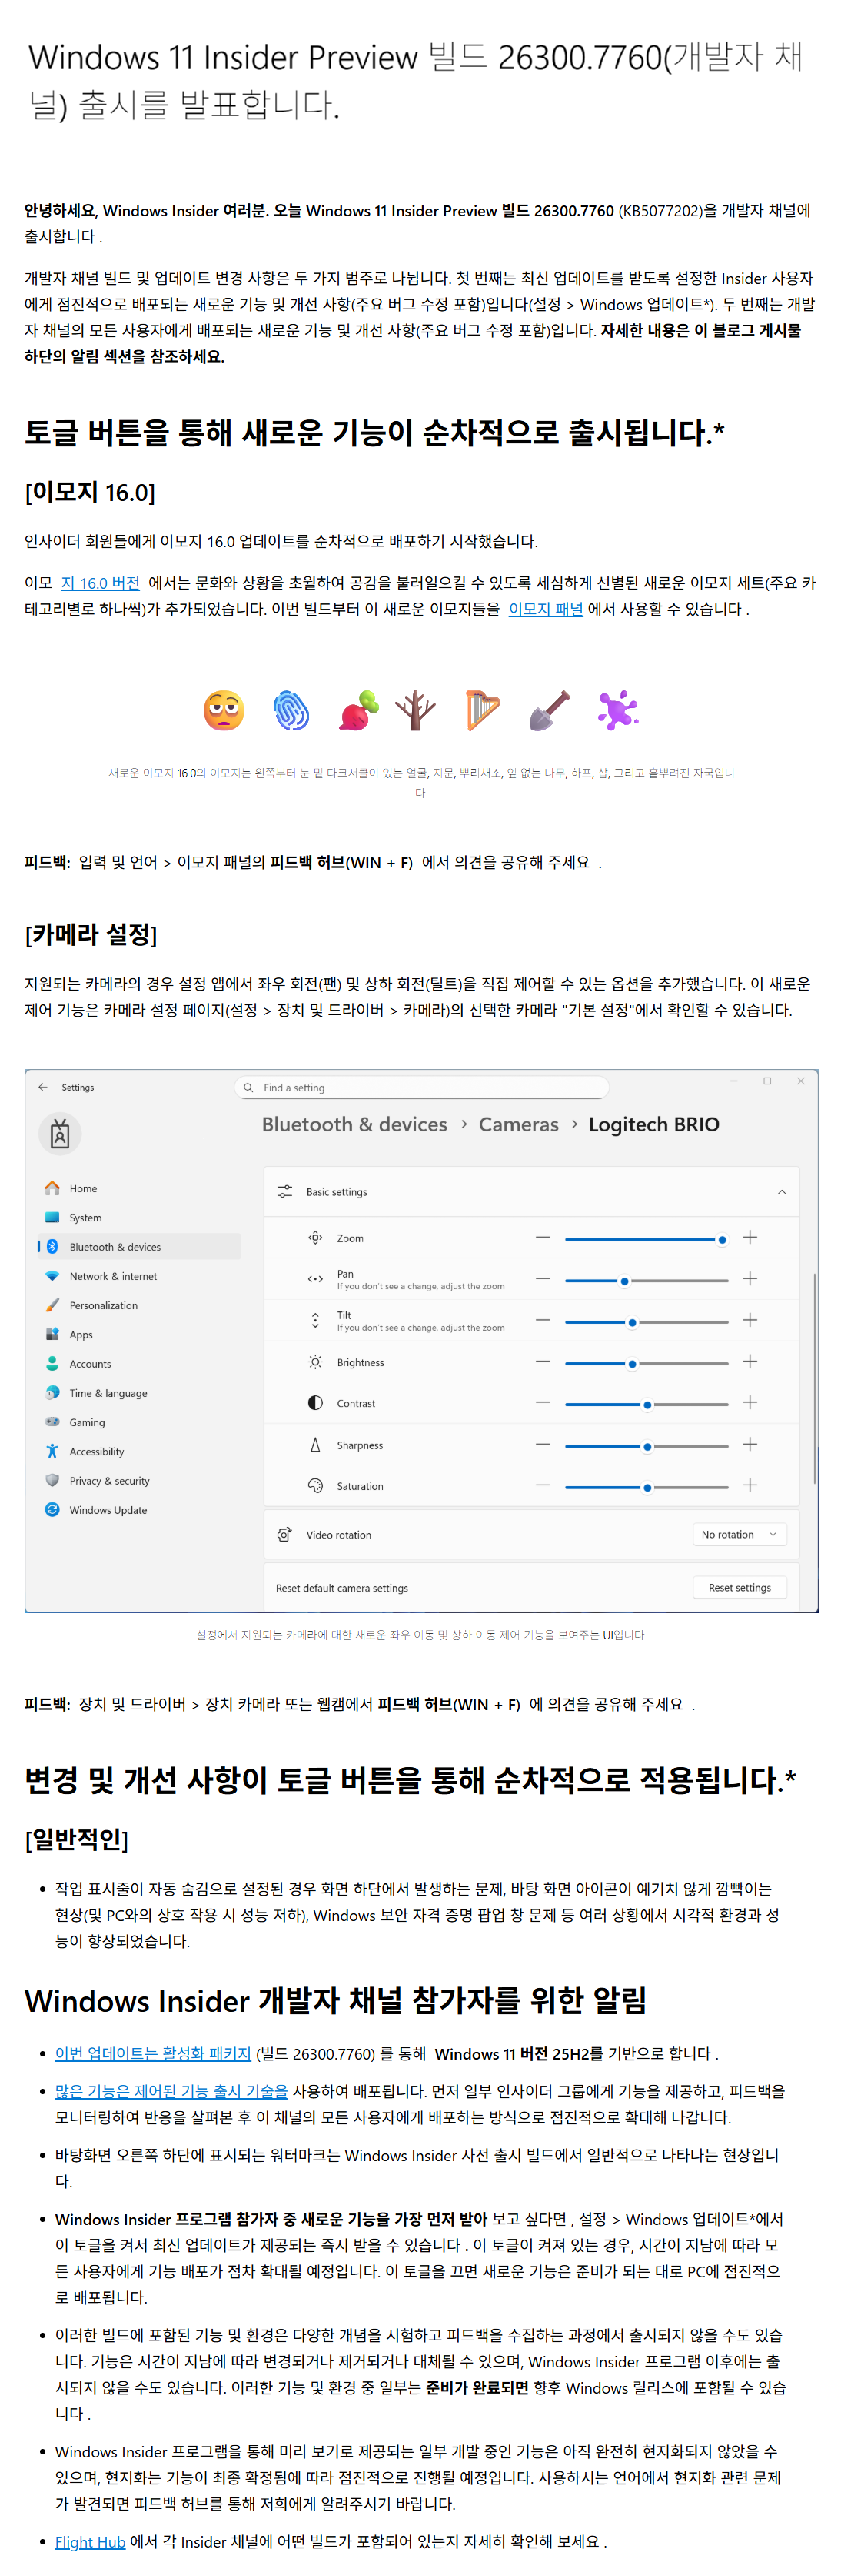Go to Home in the Settings sidebar
Screen dimensions: 841x2576
[139, 1188]
